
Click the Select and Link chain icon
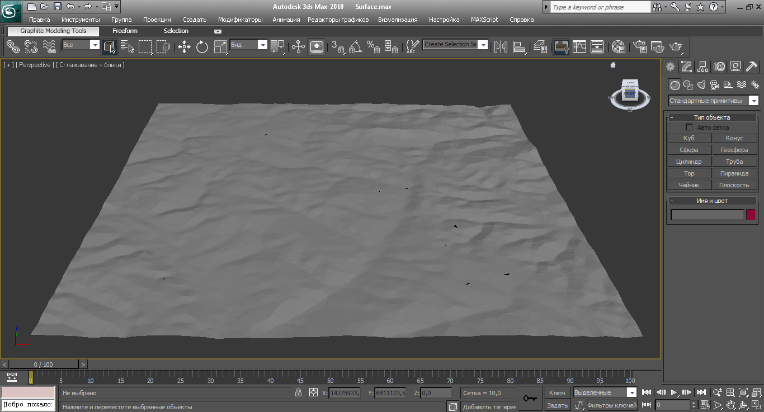(13, 47)
